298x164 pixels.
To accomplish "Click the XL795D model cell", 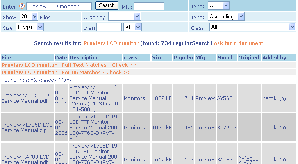I will (x=227, y=128).
